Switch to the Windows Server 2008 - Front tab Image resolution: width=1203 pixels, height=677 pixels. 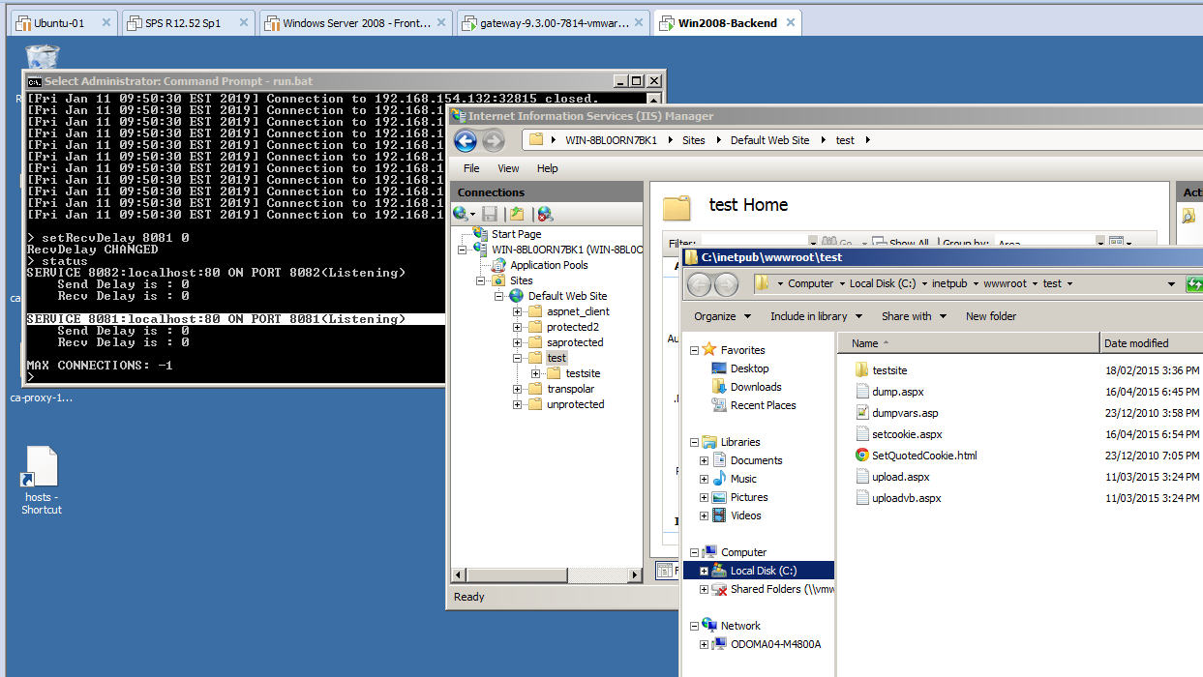(356, 23)
